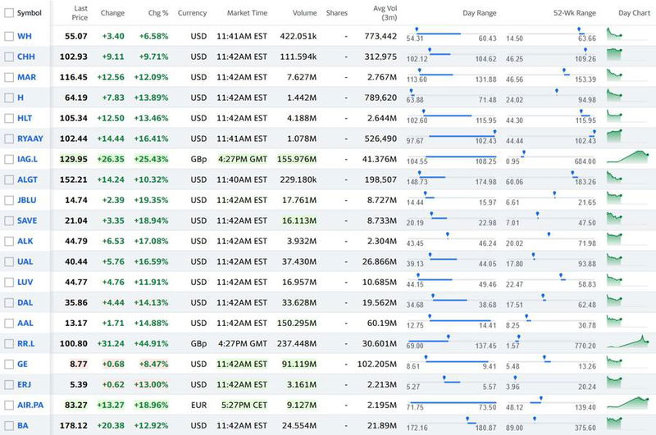Click the HLT day range bar

[452, 116]
